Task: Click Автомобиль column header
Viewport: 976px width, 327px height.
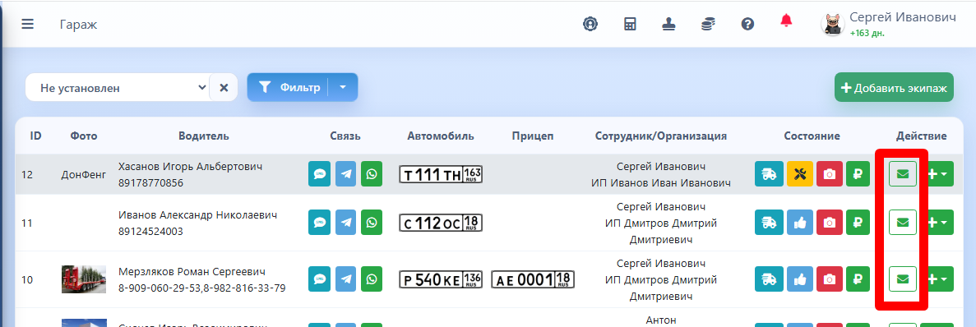Action: (441, 136)
